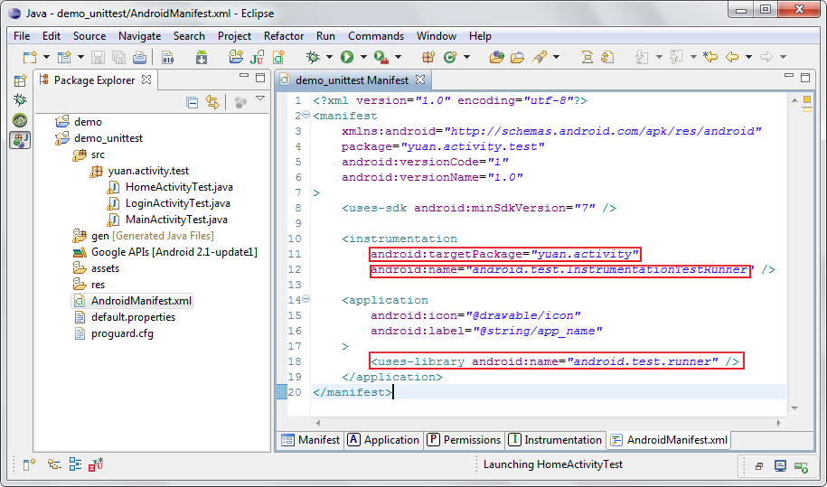Open the Window menu
The height and width of the screenshot is (487, 827).
tap(437, 36)
